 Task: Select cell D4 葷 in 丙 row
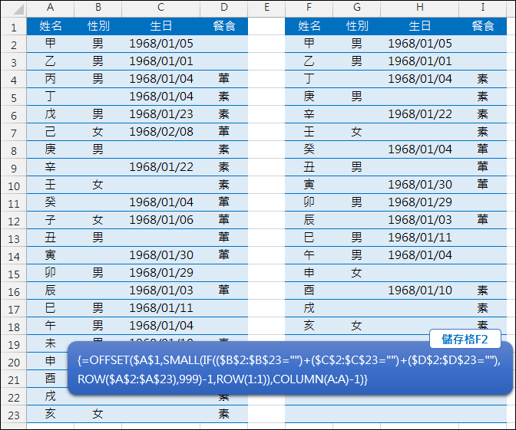[224, 79]
